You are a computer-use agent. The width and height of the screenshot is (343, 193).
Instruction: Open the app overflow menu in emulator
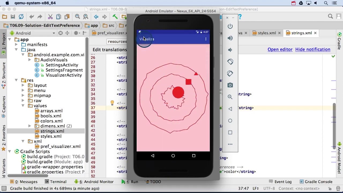pos(206,39)
